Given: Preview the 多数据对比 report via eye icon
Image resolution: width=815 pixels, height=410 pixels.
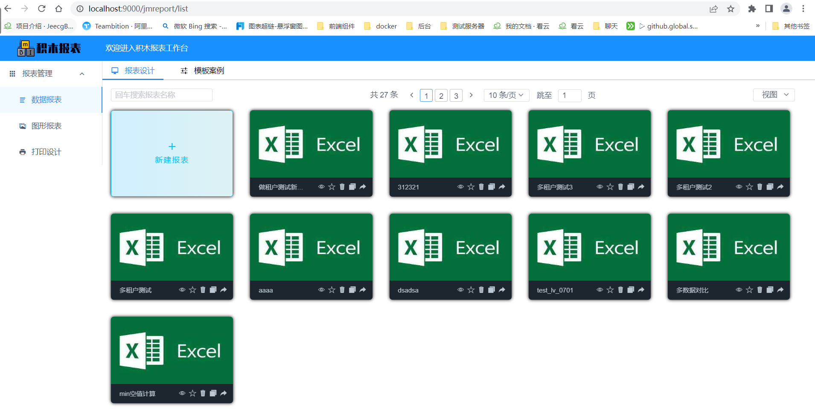Looking at the screenshot, I should (x=739, y=290).
